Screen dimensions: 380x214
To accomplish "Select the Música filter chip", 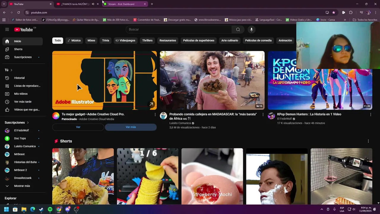I will click(74, 40).
